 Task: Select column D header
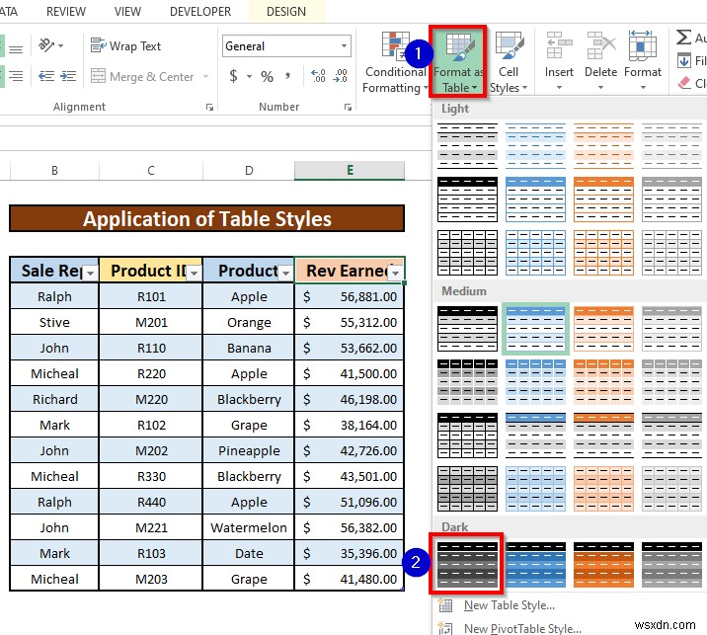pyautogui.click(x=249, y=171)
